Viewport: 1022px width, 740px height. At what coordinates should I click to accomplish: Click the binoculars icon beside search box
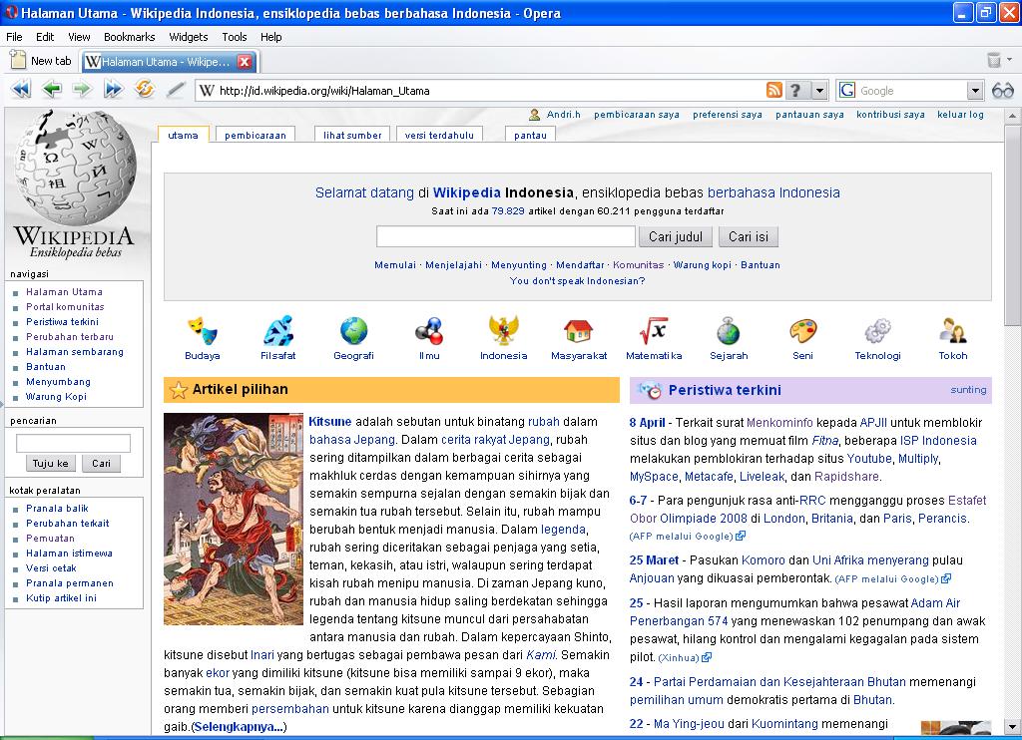click(x=1002, y=91)
